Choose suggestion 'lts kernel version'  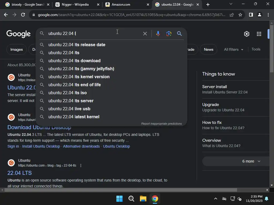click(x=111, y=77)
